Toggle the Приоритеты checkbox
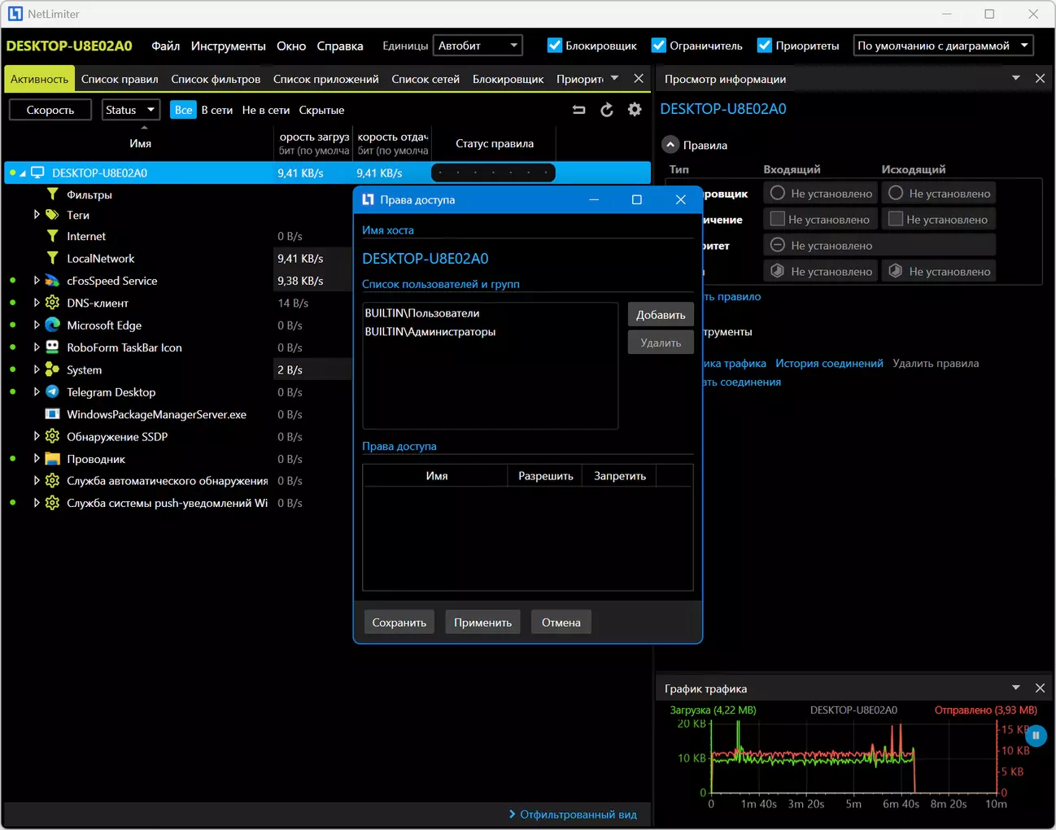Viewport: 1056px width, 830px height. pyautogui.click(x=765, y=46)
